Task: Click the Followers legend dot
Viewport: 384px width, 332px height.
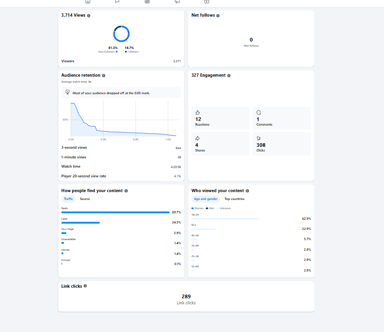Action: coord(126,52)
